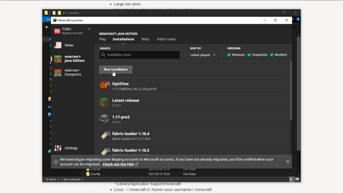Open Check out the FAQ link
The height and width of the screenshot is (193, 343).
click(118, 164)
